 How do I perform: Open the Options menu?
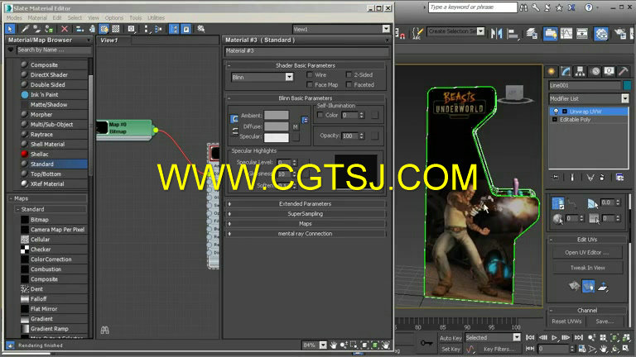coord(114,18)
